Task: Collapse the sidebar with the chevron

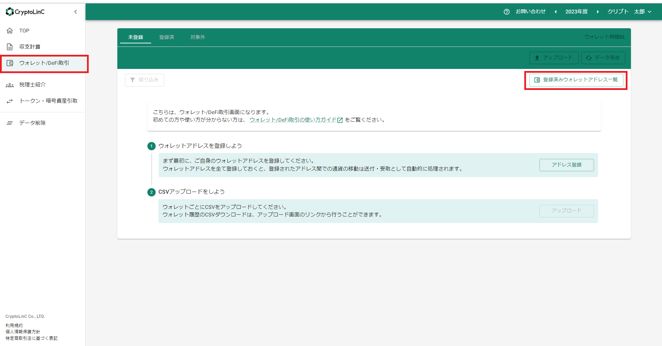Action: (x=75, y=11)
